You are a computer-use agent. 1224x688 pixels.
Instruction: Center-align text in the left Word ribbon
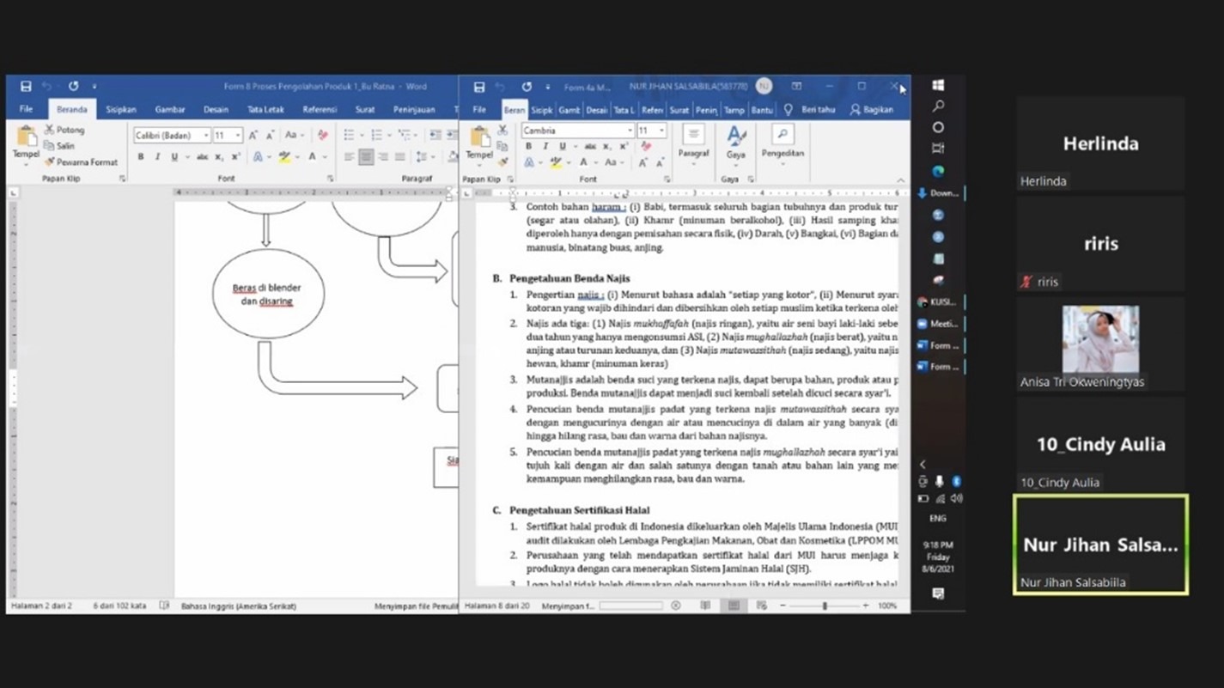[x=366, y=157]
